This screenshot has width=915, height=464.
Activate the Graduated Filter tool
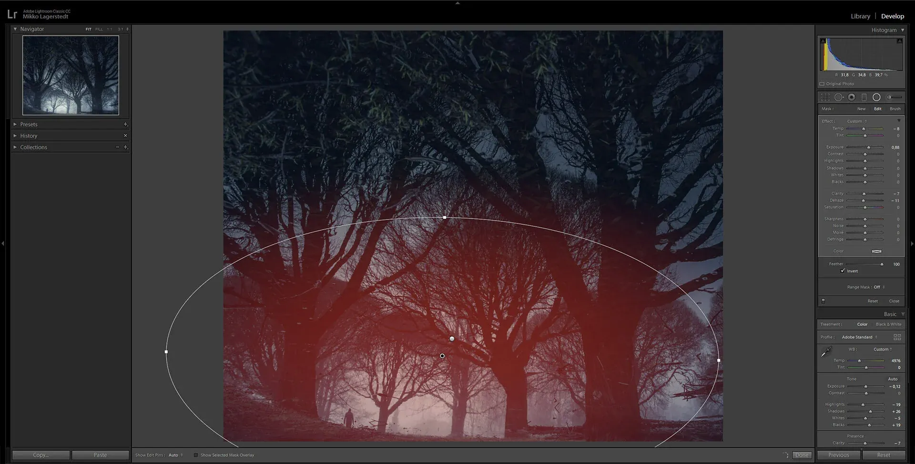[x=864, y=97]
